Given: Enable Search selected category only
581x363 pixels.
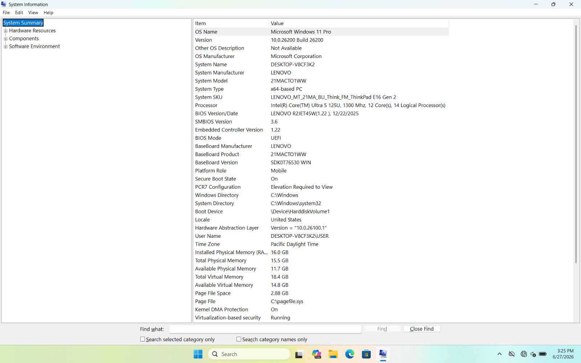Looking at the screenshot, I should tap(142, 339).
